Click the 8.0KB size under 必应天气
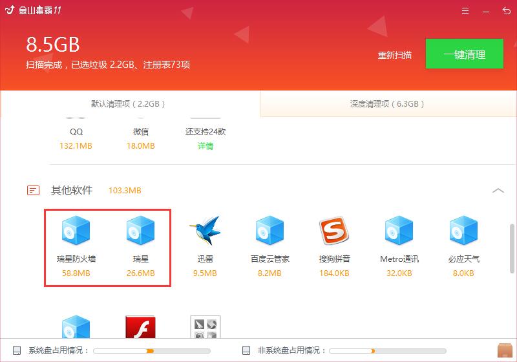Screen dimensions: 517x362 pos(463,273)
